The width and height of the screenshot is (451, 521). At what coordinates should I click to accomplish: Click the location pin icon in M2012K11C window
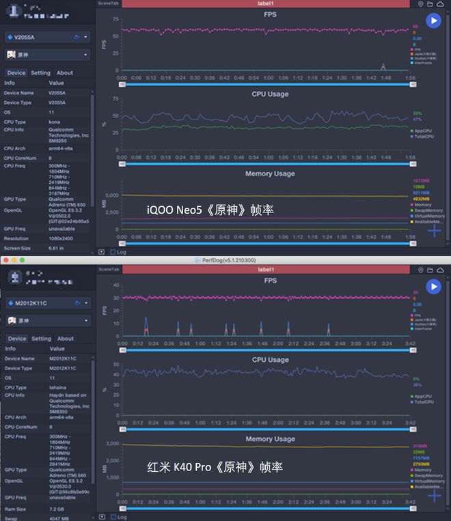(421, 270)
